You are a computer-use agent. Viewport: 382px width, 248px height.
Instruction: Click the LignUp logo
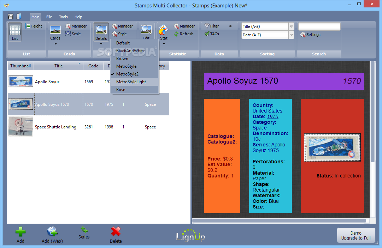point(190,235)
